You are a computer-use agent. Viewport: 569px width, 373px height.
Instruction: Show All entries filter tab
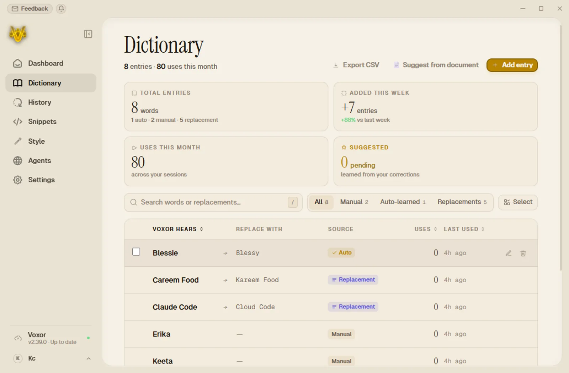tap(321, 202)
